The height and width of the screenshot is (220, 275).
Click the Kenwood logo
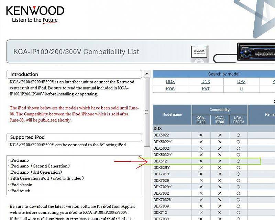click(x=35, y=11)
